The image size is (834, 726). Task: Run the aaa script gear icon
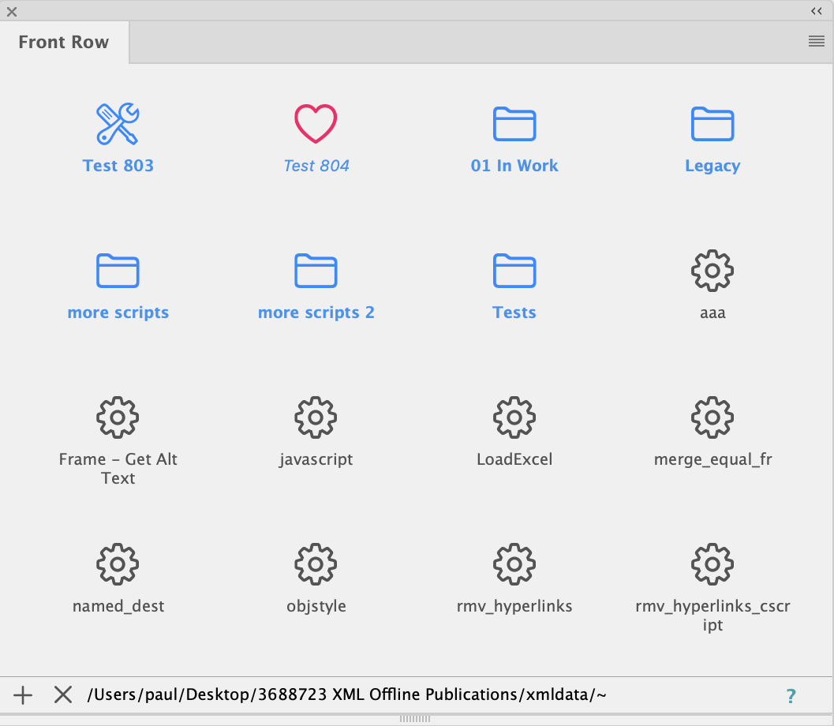pyautogui.click(x=712, y=271)
